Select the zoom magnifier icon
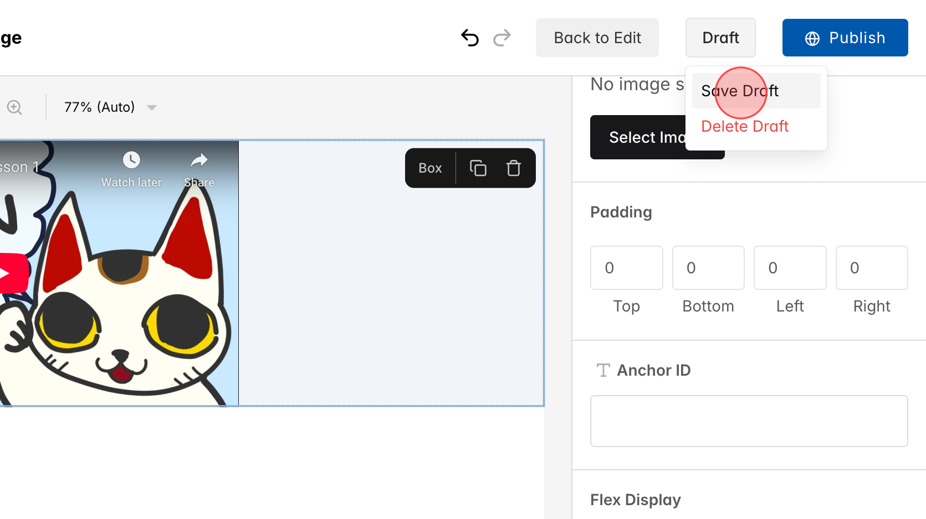The image size is (926, 519). (14, 107)
